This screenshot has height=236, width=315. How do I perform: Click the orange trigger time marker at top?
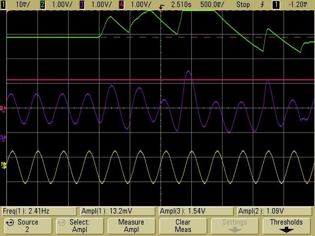[161, 11]
